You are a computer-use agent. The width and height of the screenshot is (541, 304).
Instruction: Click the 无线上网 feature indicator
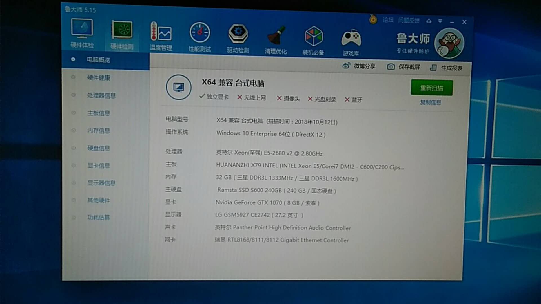251,97
